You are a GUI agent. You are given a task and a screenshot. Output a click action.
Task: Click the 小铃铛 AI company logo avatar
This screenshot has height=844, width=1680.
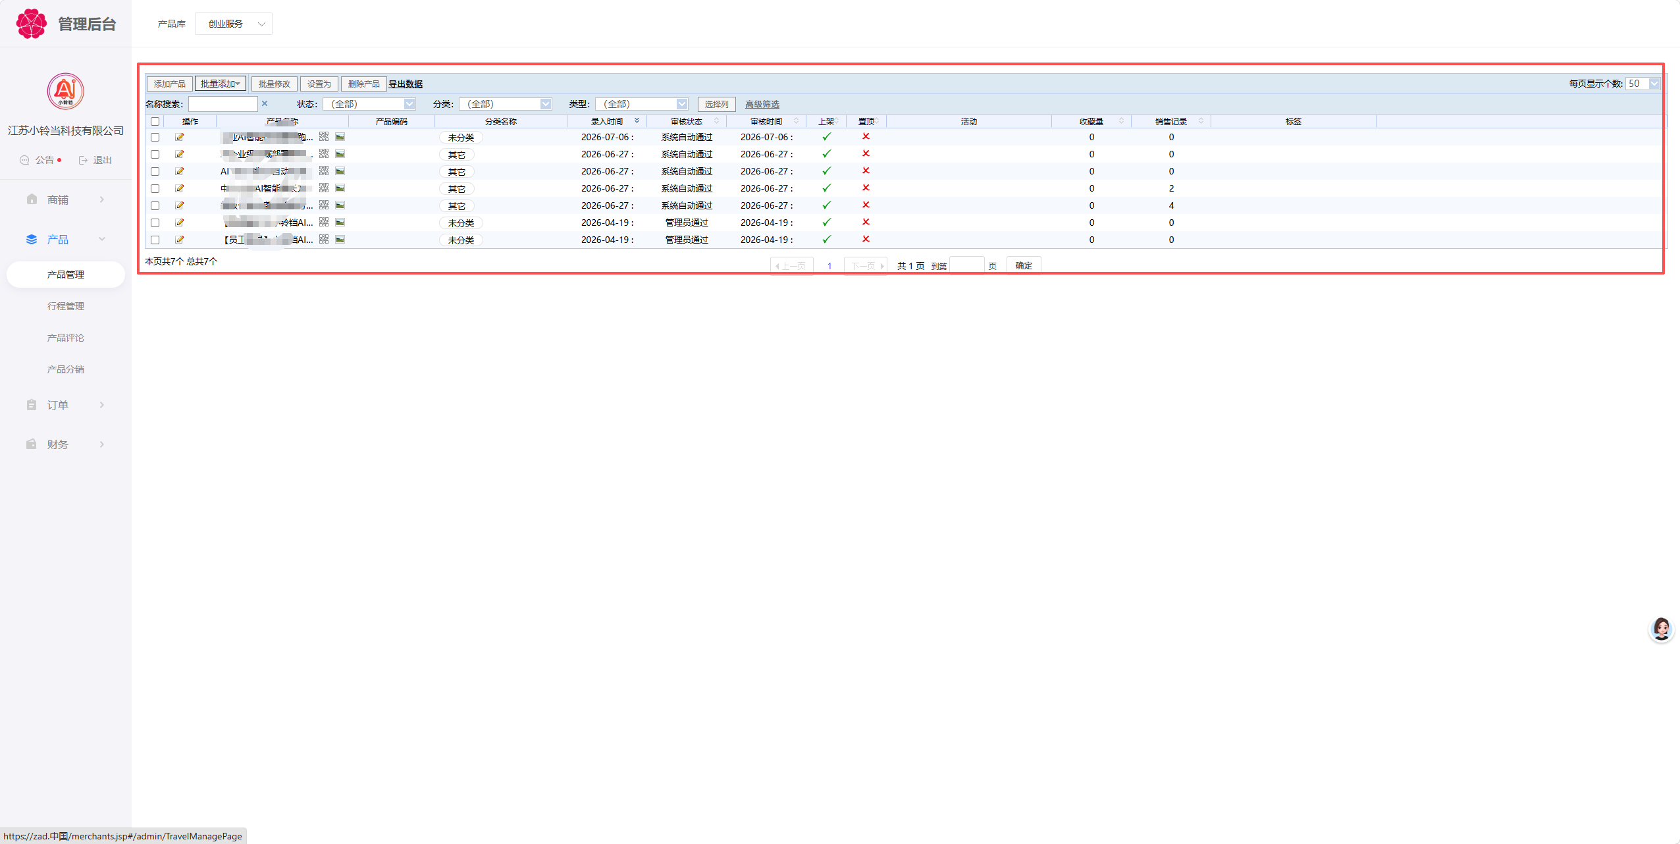[65, 92]
